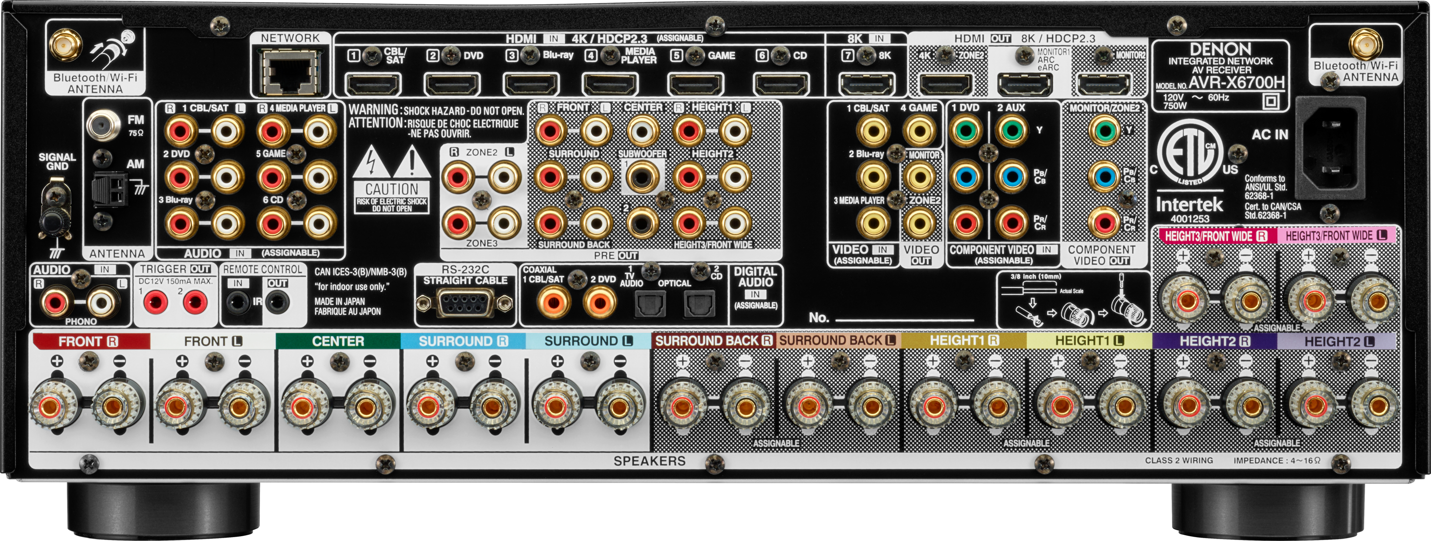The width and height of the screenshot is (1431, 541).
Task: Click the SURROUND BACK R label
Action: pyautogui.click(x=713, y=341)
